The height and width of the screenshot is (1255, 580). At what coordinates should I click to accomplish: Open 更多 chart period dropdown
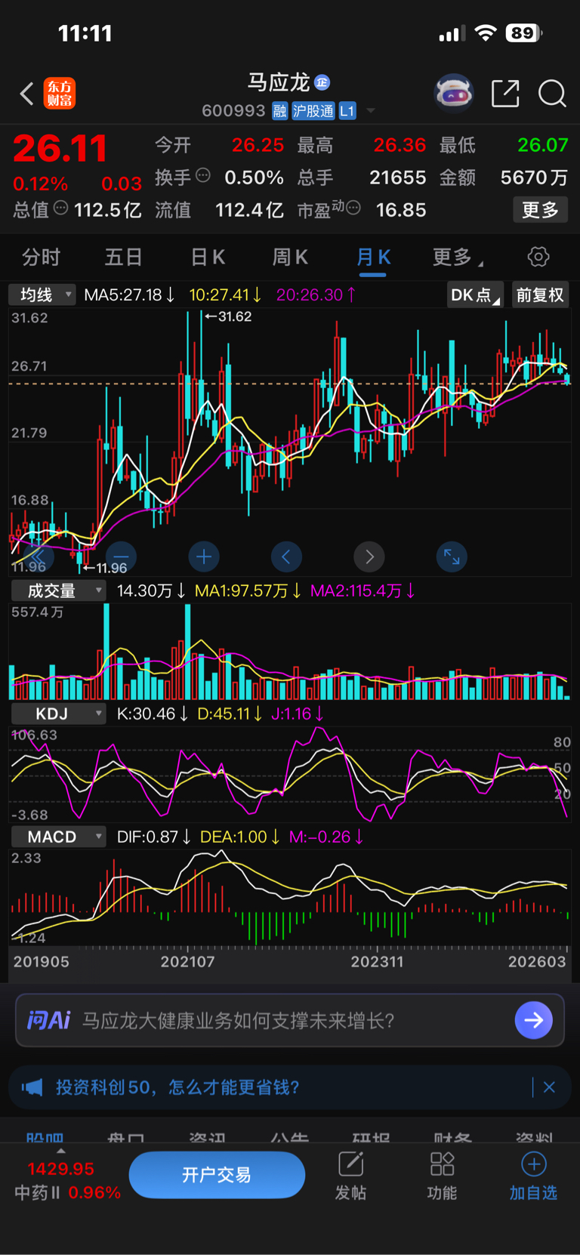coord(458,257)
